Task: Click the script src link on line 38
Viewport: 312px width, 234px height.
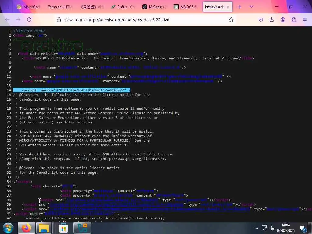Action: (x=113, y=200)
